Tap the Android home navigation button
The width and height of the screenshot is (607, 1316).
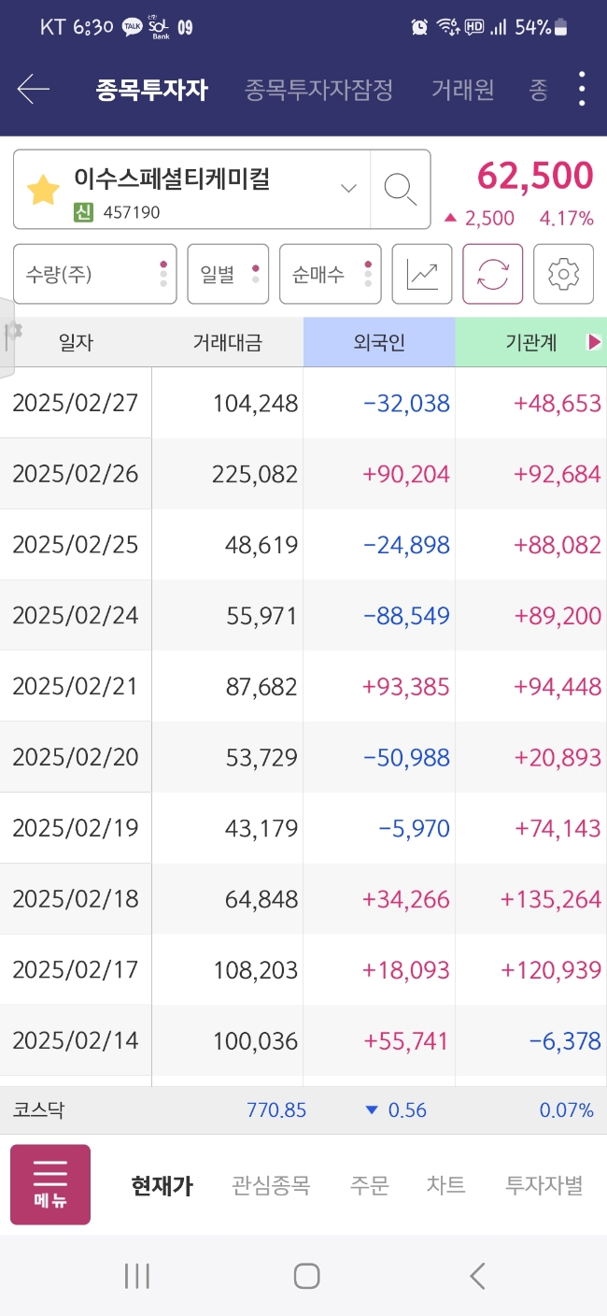point(306,1276)
